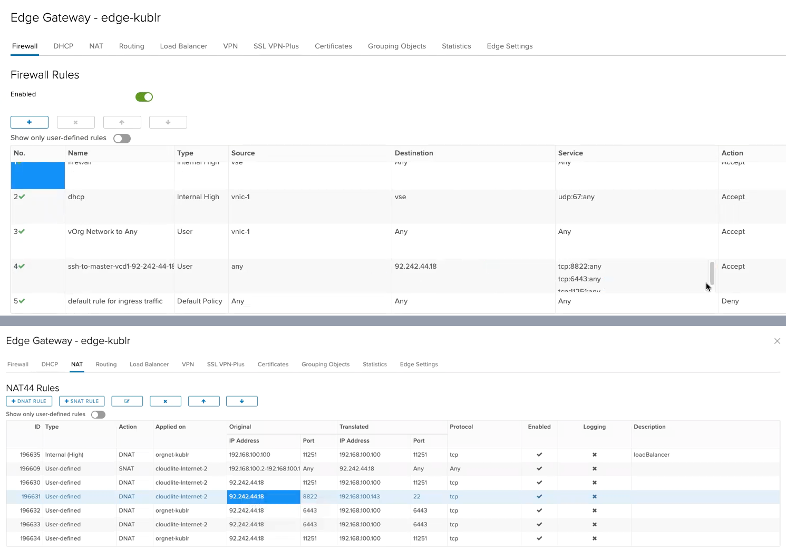Open Routing tab in bottom NAT window
The width and height of the screenshot is (786, 550).
tap(106, 365)
